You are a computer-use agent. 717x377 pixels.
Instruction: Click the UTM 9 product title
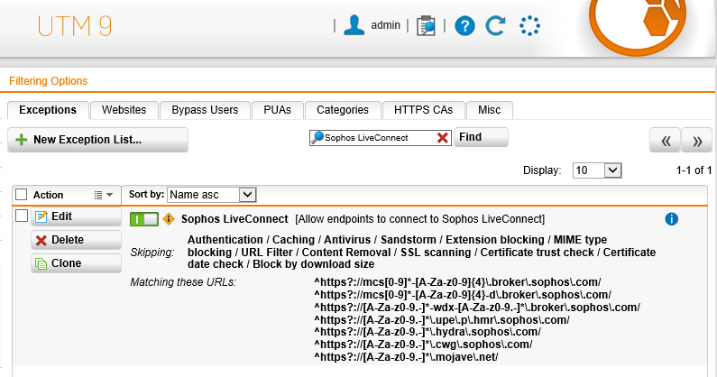pos(75,26)
